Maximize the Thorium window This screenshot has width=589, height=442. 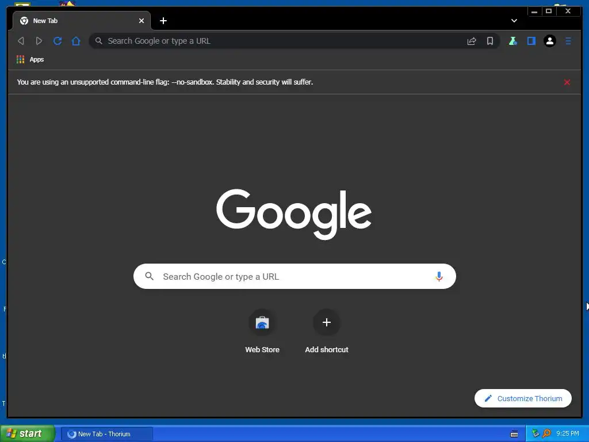coord(548,12)
